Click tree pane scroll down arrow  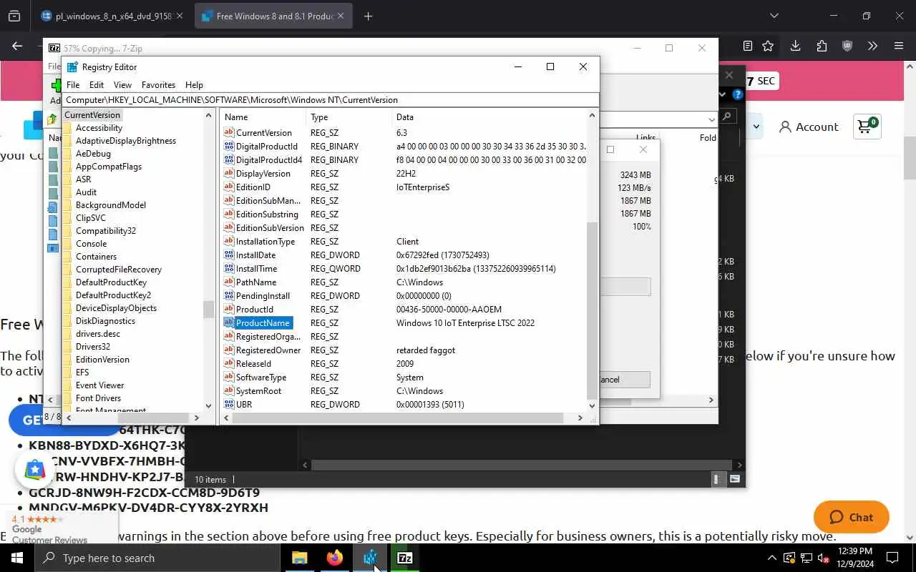[209, 405]
